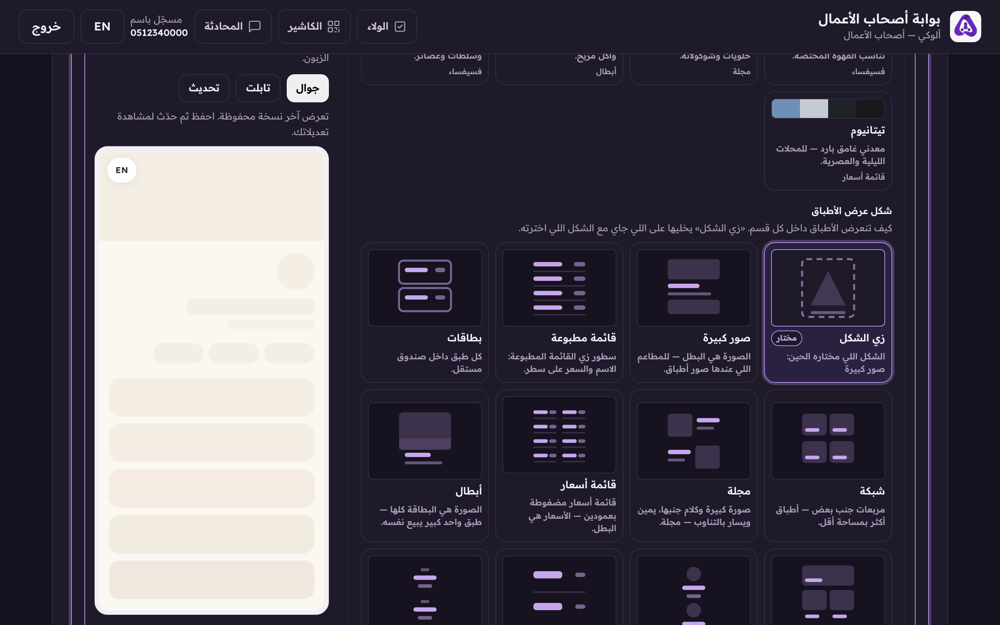
Task: Click the شكل عرض الأطباق section heading
Action: [x=851, y=211]
